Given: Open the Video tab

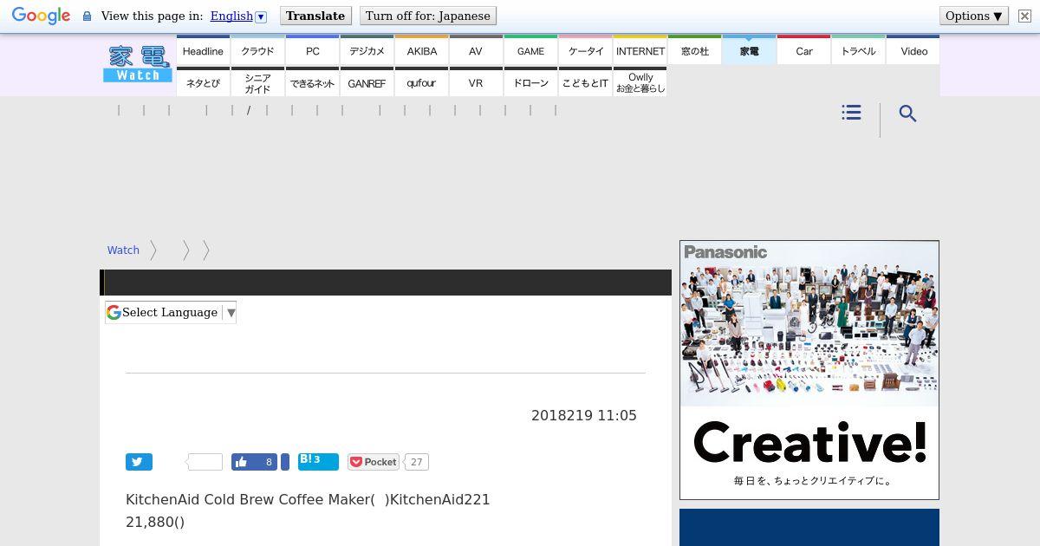Looking at the screenshot, I should pyautogui.click(x=913, y=51).
